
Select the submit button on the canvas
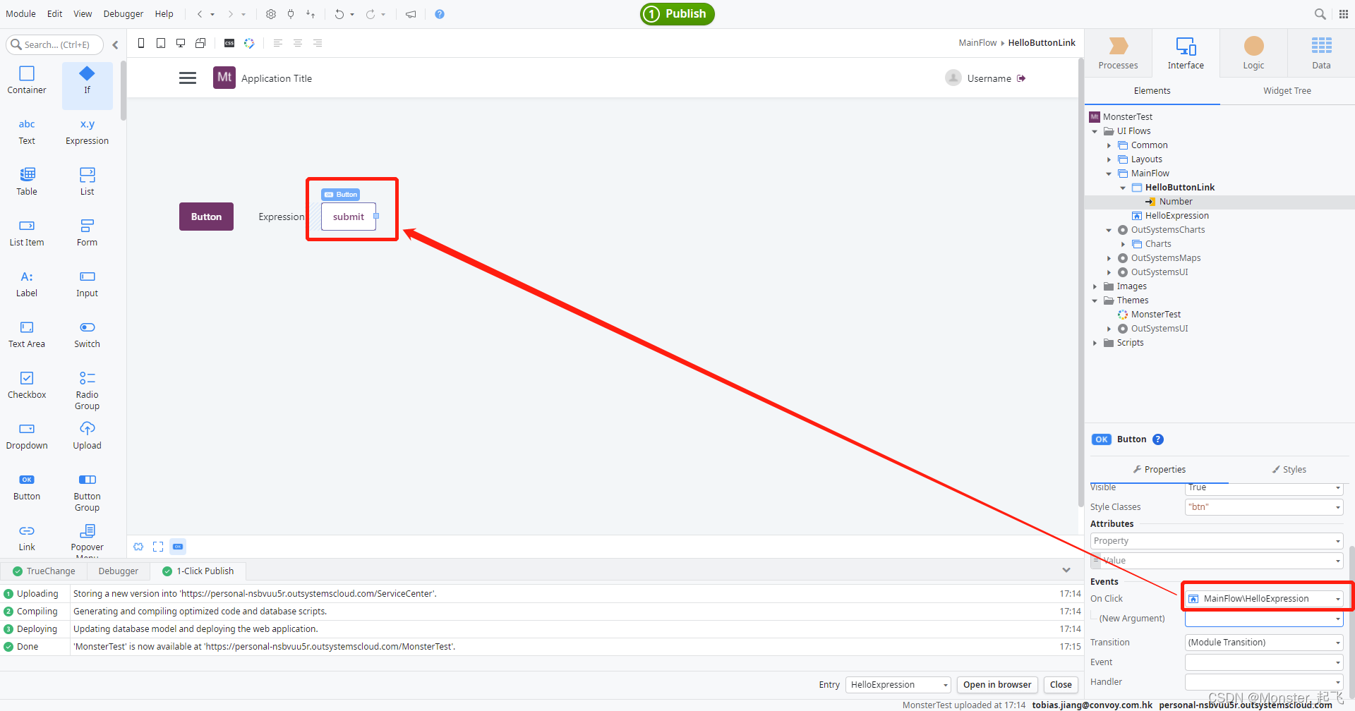click(x=349, y=217)
